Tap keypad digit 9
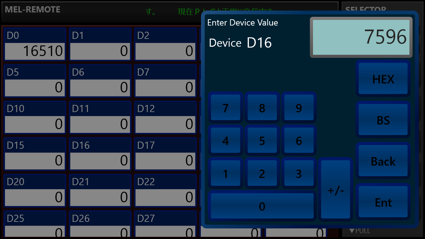The image size is (425, 239). [x=299, y=108]
